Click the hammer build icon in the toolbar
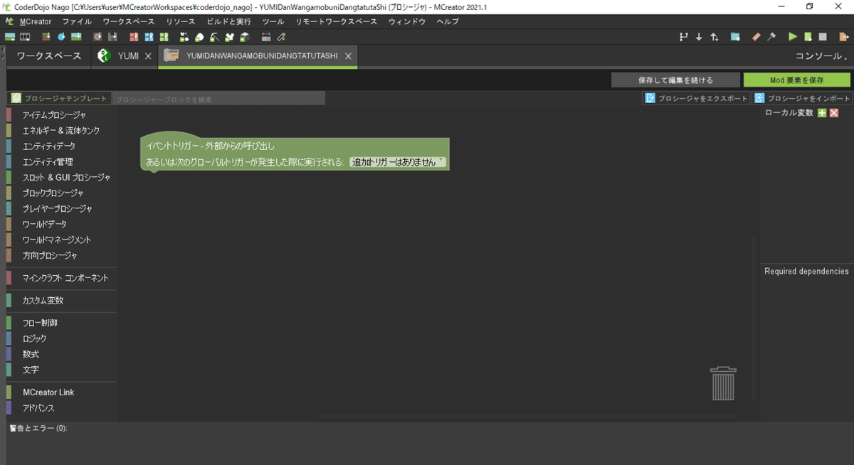Viewport: 854px width, 465px height. [771, 36]
